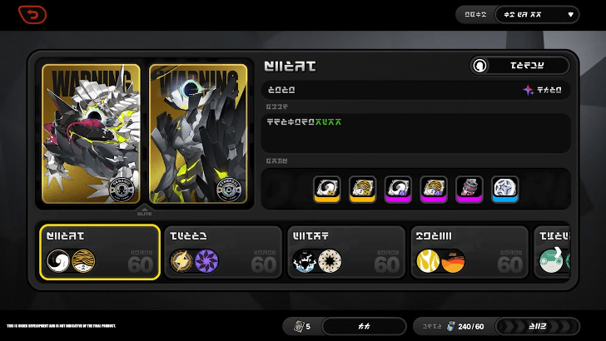
Task: Click the button next to card count 5
Action: click(x=364, y=326)
